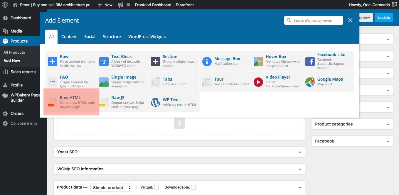Click the Orders gear icon in sidebar
Screen dimensions: 399x195
5,113
